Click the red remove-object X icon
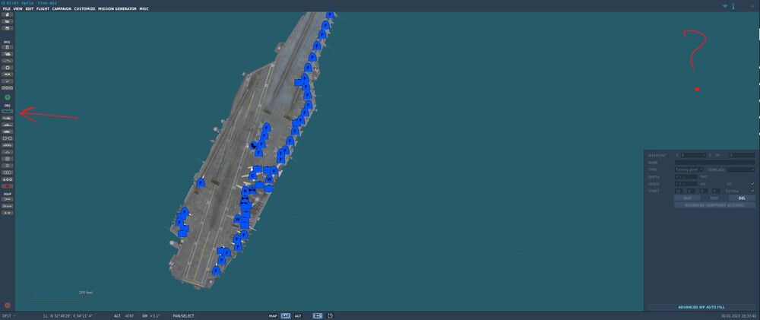 coord(8,186)
